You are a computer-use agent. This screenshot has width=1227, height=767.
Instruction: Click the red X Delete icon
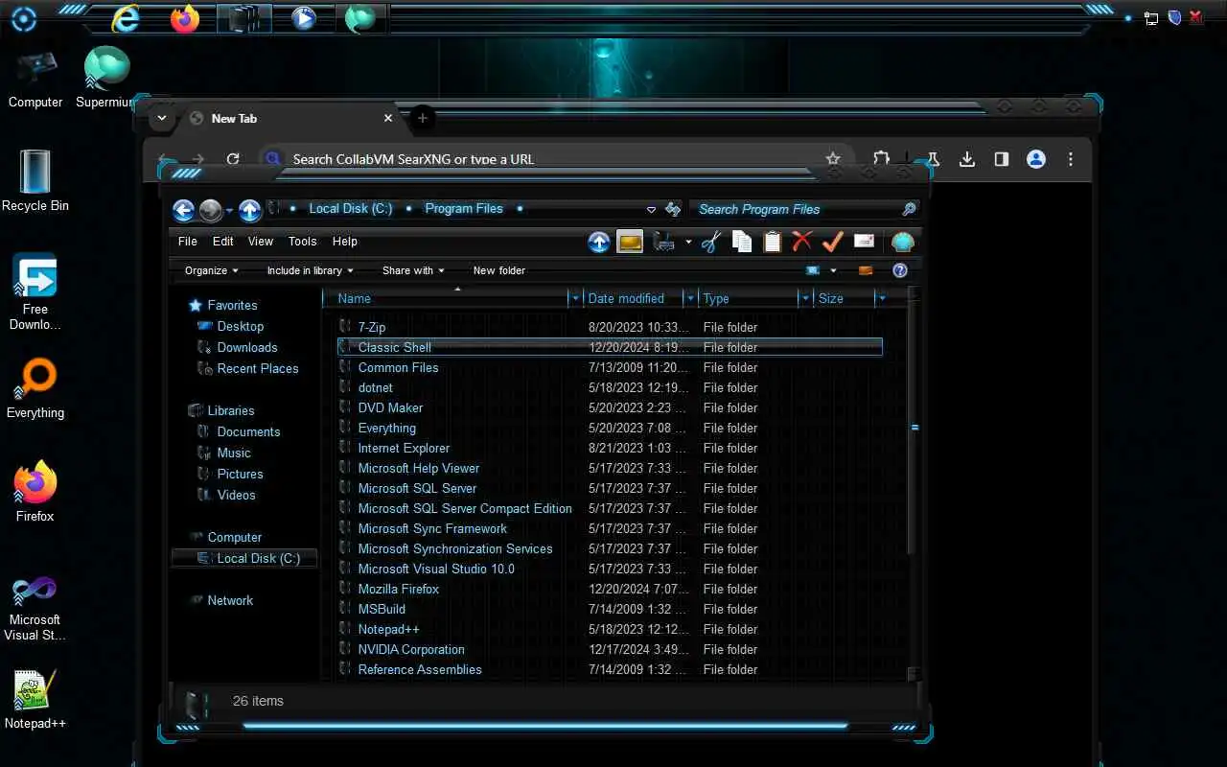(x=802, y=242)
